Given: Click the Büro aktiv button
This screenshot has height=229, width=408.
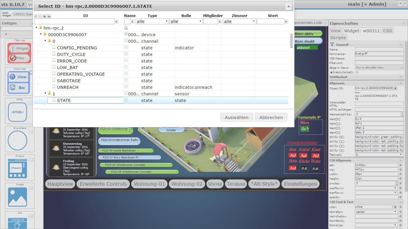Looking at the screenshot, I should [308, 34].
